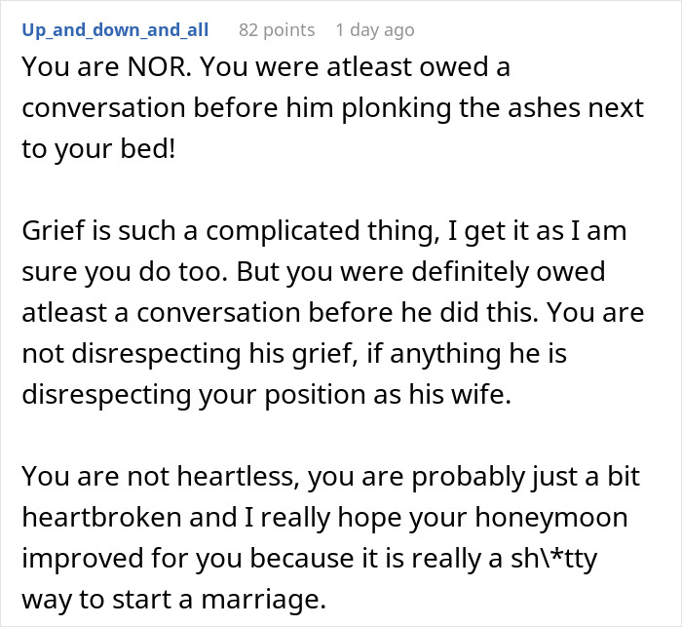The image size is (682, 627).
Task: Click the word conversation in first paragraph
Action: pyautogui.click(x=103, y=108)
